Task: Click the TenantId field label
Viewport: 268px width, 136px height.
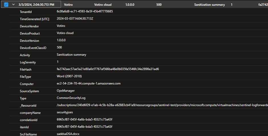Action: [26, 12]
